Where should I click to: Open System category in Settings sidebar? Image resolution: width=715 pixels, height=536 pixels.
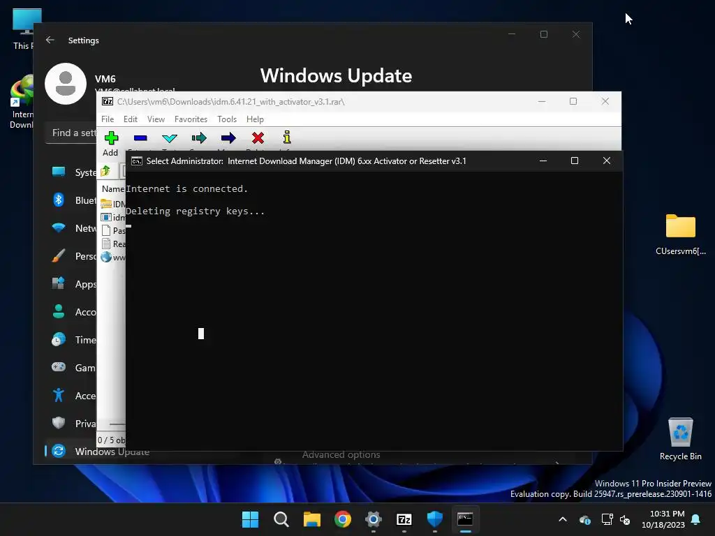[74, 172]
